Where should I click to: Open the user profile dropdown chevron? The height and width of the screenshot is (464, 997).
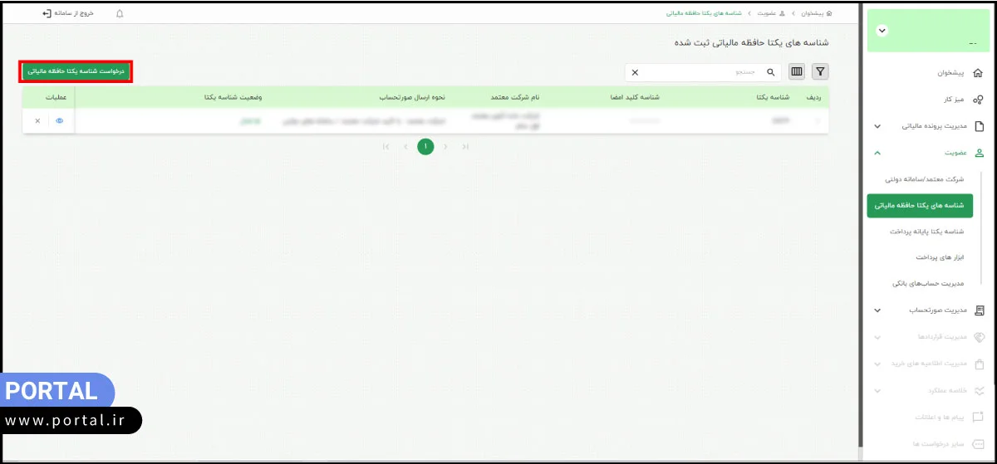tap(882, 30)
